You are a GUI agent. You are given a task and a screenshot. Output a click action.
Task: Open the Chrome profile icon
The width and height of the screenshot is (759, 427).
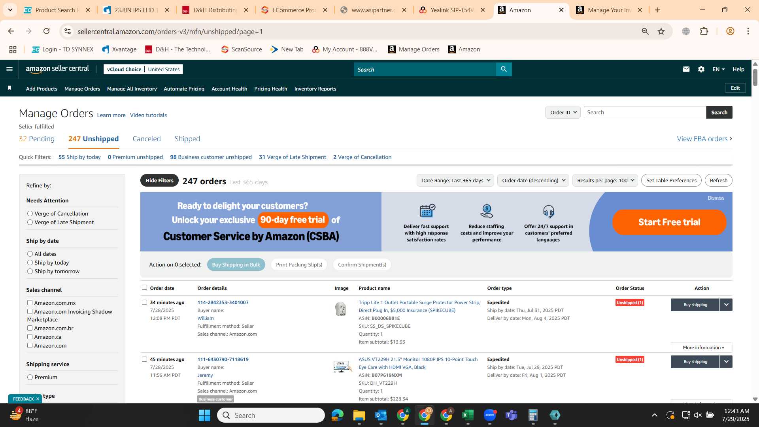(730, 31)
